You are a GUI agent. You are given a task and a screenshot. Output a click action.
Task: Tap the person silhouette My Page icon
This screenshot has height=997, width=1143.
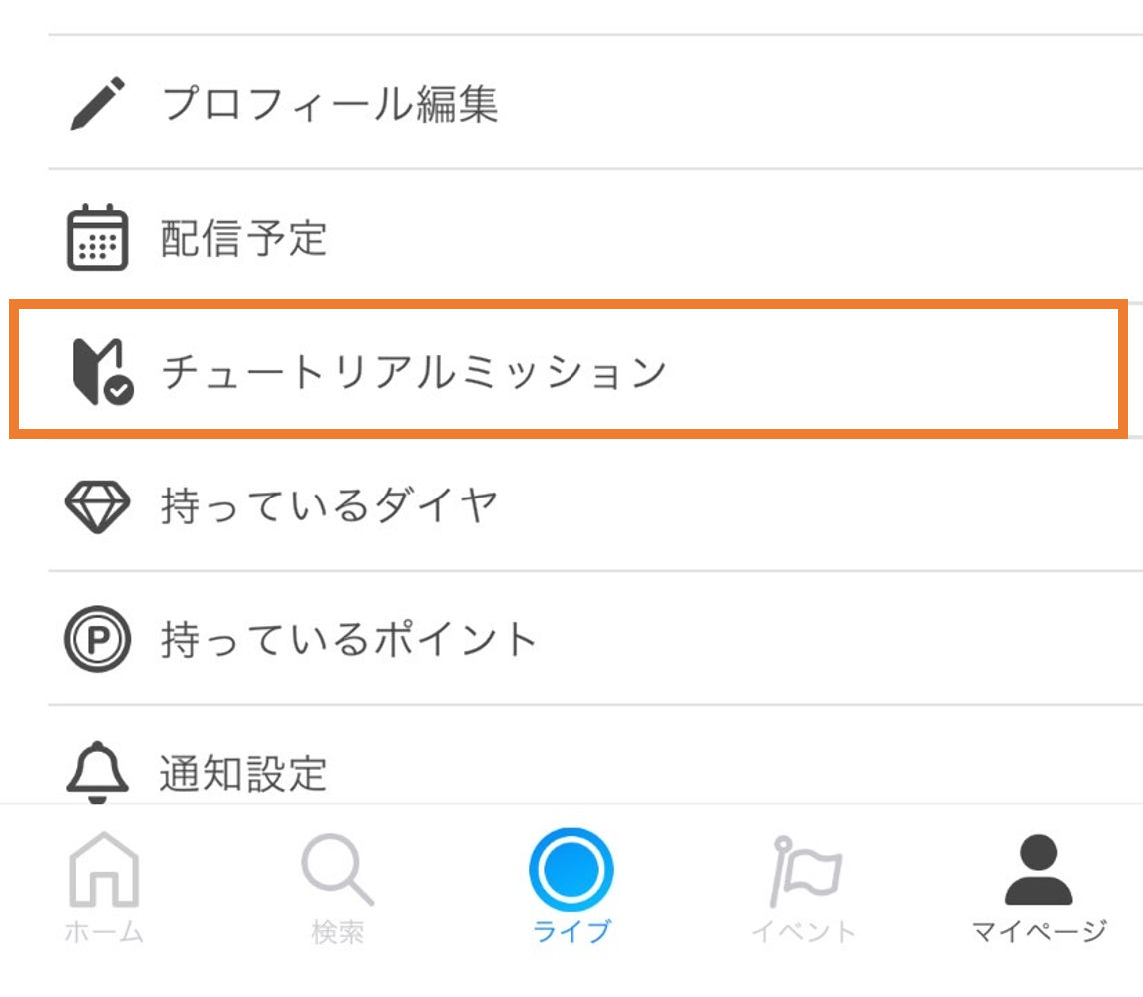tap(1039, 869)
